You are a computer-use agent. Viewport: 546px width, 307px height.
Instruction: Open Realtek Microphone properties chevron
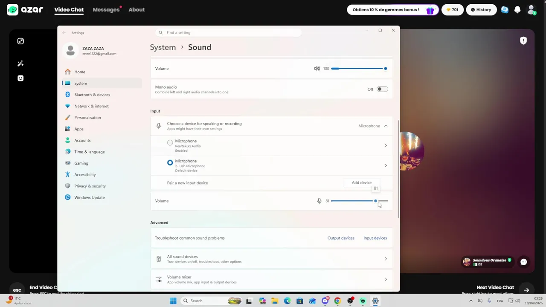coord(386,146)
